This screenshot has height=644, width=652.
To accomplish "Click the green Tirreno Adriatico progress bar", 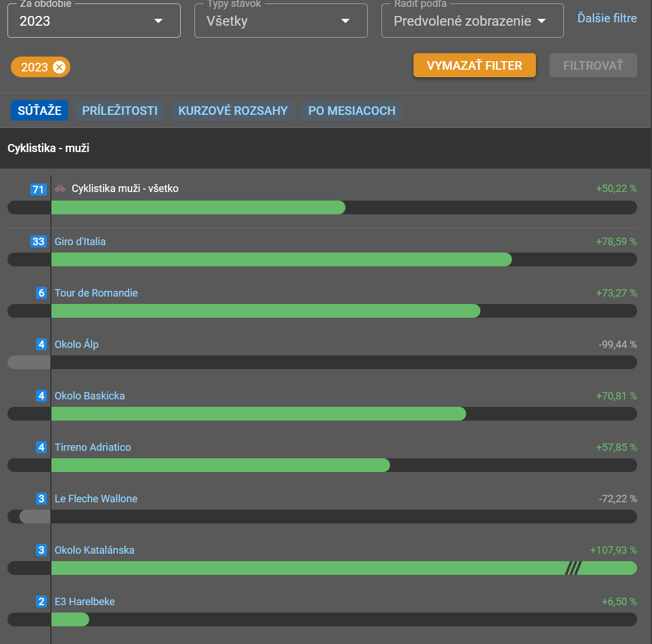I will [x=220, y=465].
